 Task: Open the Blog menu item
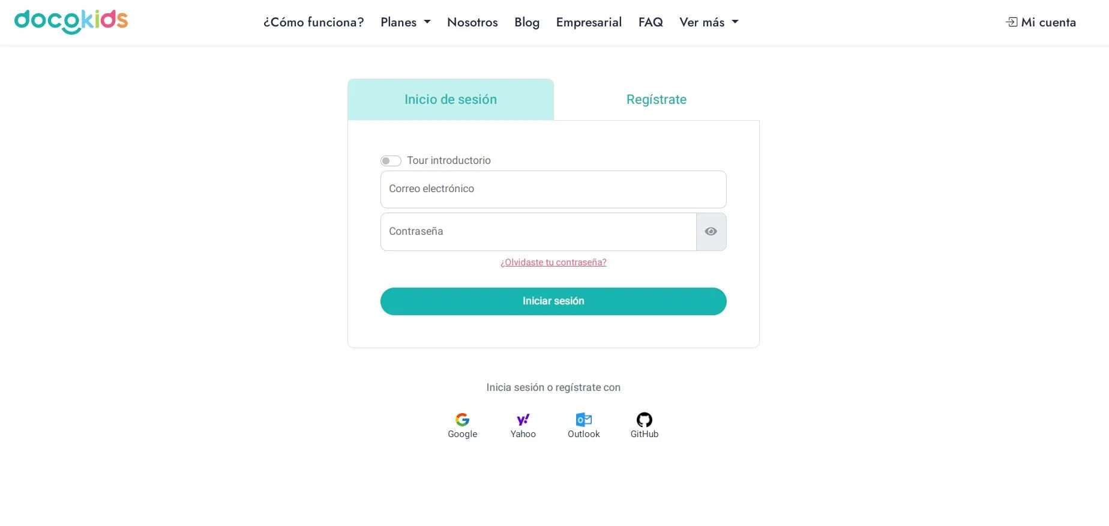[526, 22]
